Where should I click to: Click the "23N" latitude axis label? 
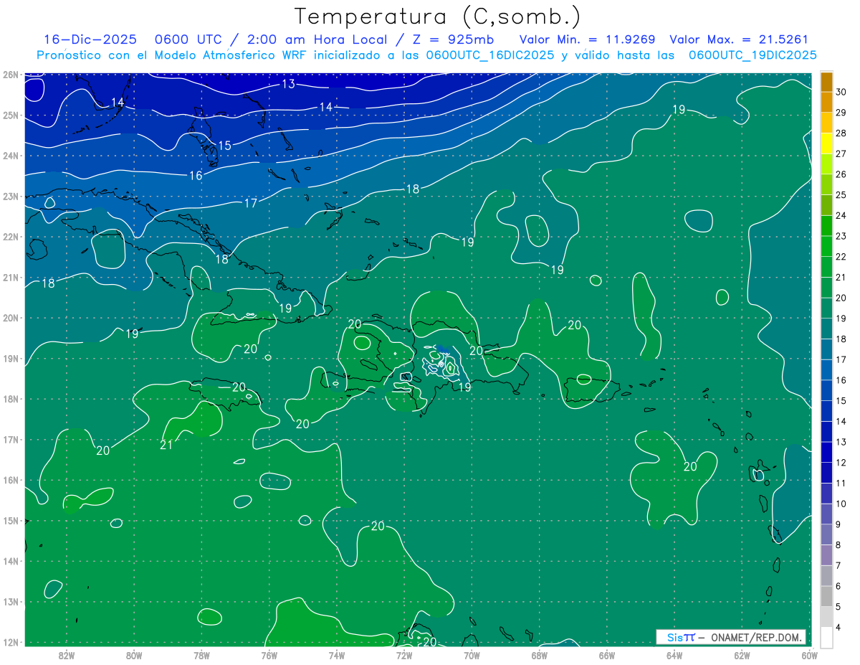click(x=11, y=197)
